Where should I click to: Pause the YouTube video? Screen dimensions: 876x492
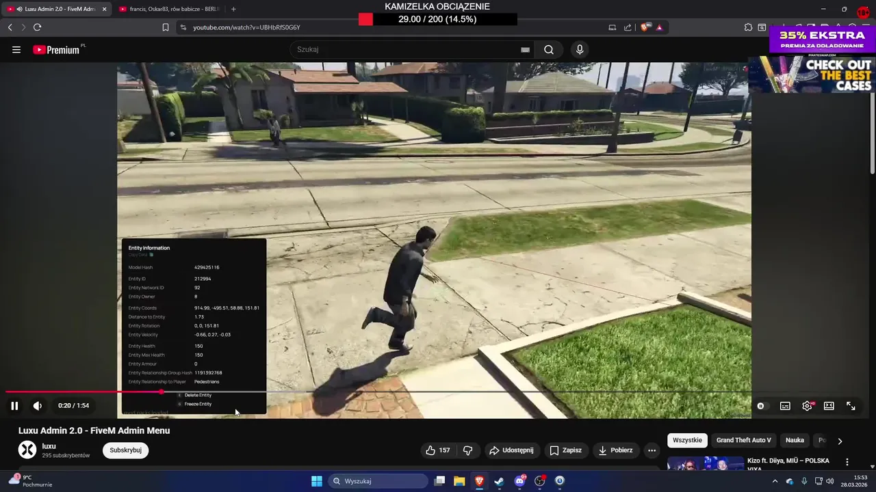pyautogui.click(x=14, y=406)
